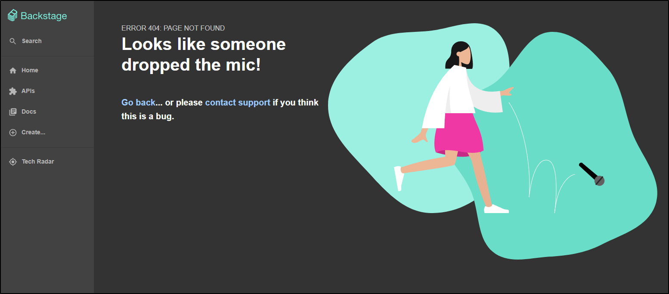The width and height of the screenshot is (669, 294).
Task: Click the Backstage logo icon
Action: (13, 16)
